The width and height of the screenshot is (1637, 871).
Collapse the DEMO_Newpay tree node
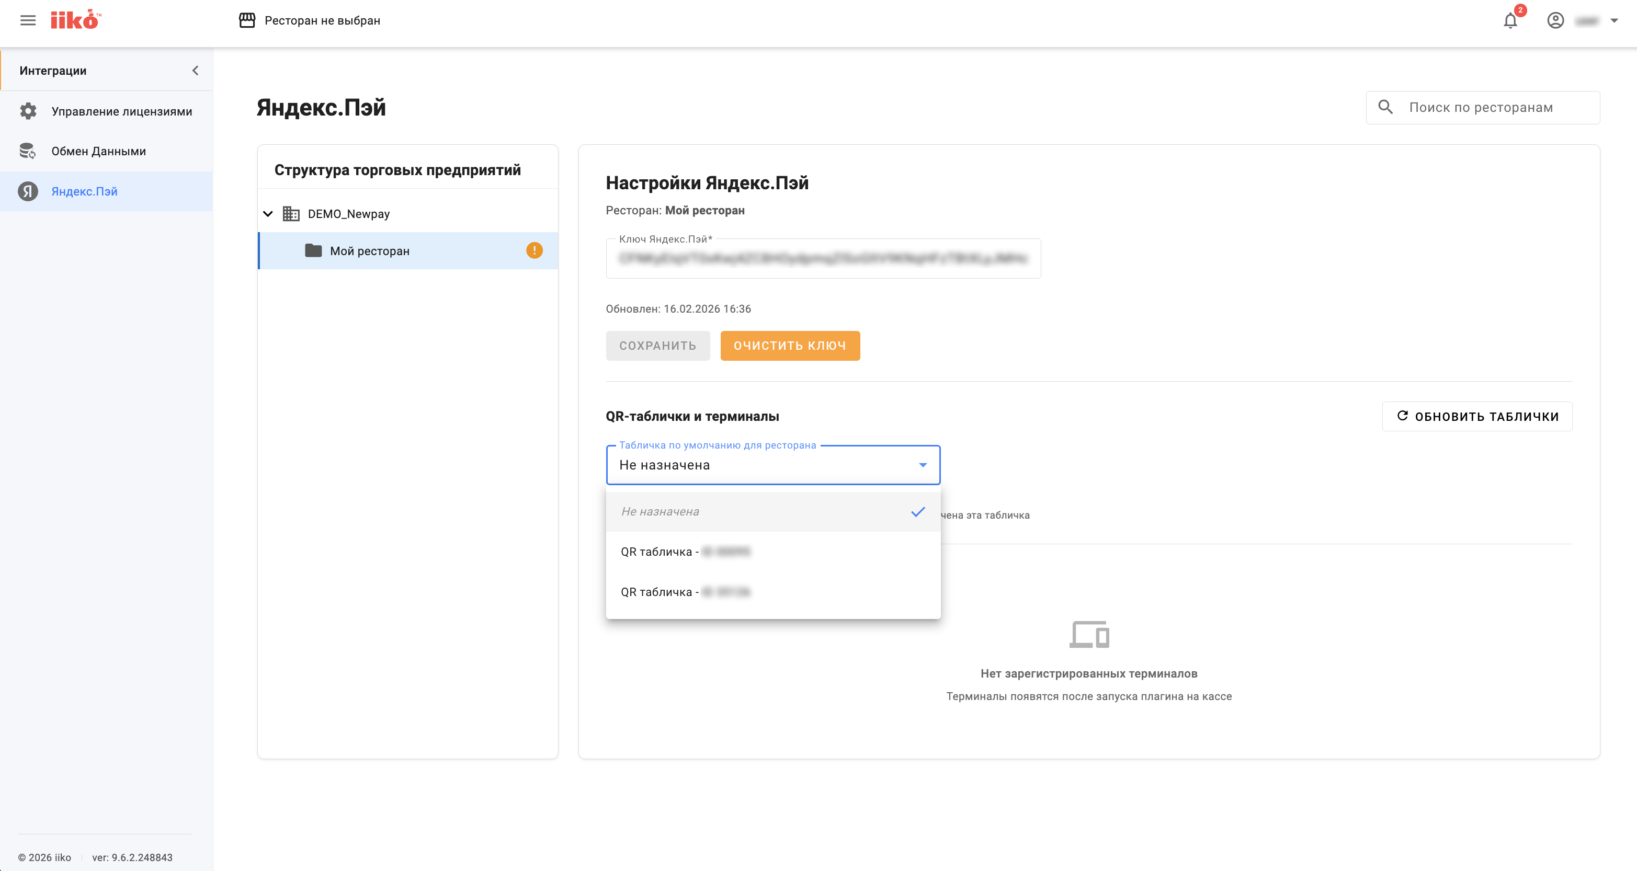click(x=268, y=214)
